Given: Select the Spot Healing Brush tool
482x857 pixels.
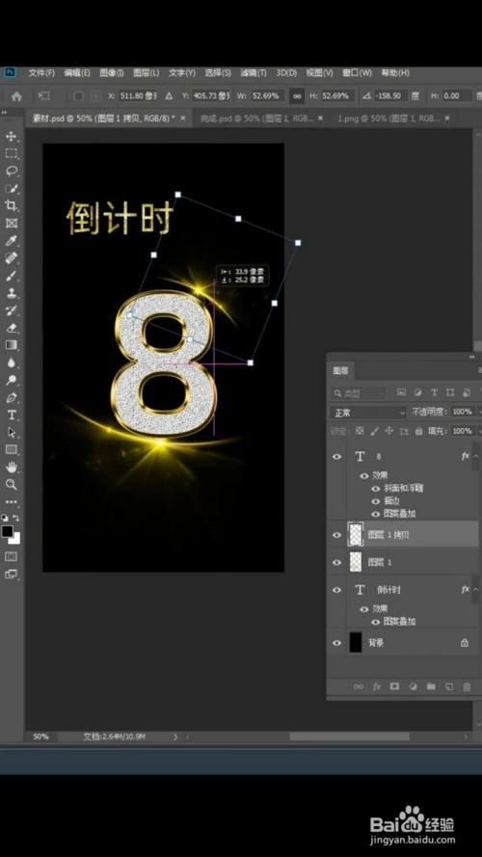Looking at the screenshot, I should click(11, 258).
